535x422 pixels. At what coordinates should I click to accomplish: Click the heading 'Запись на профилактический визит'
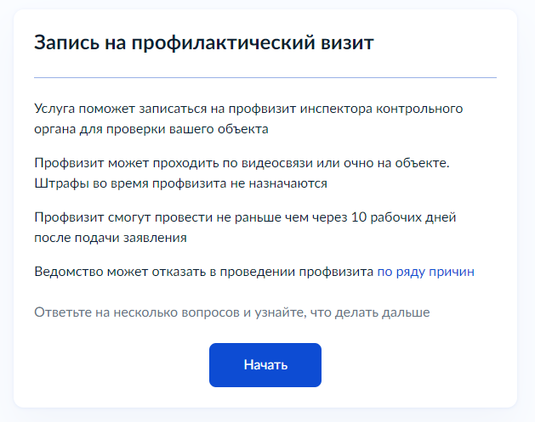click(x=204, y=43)
